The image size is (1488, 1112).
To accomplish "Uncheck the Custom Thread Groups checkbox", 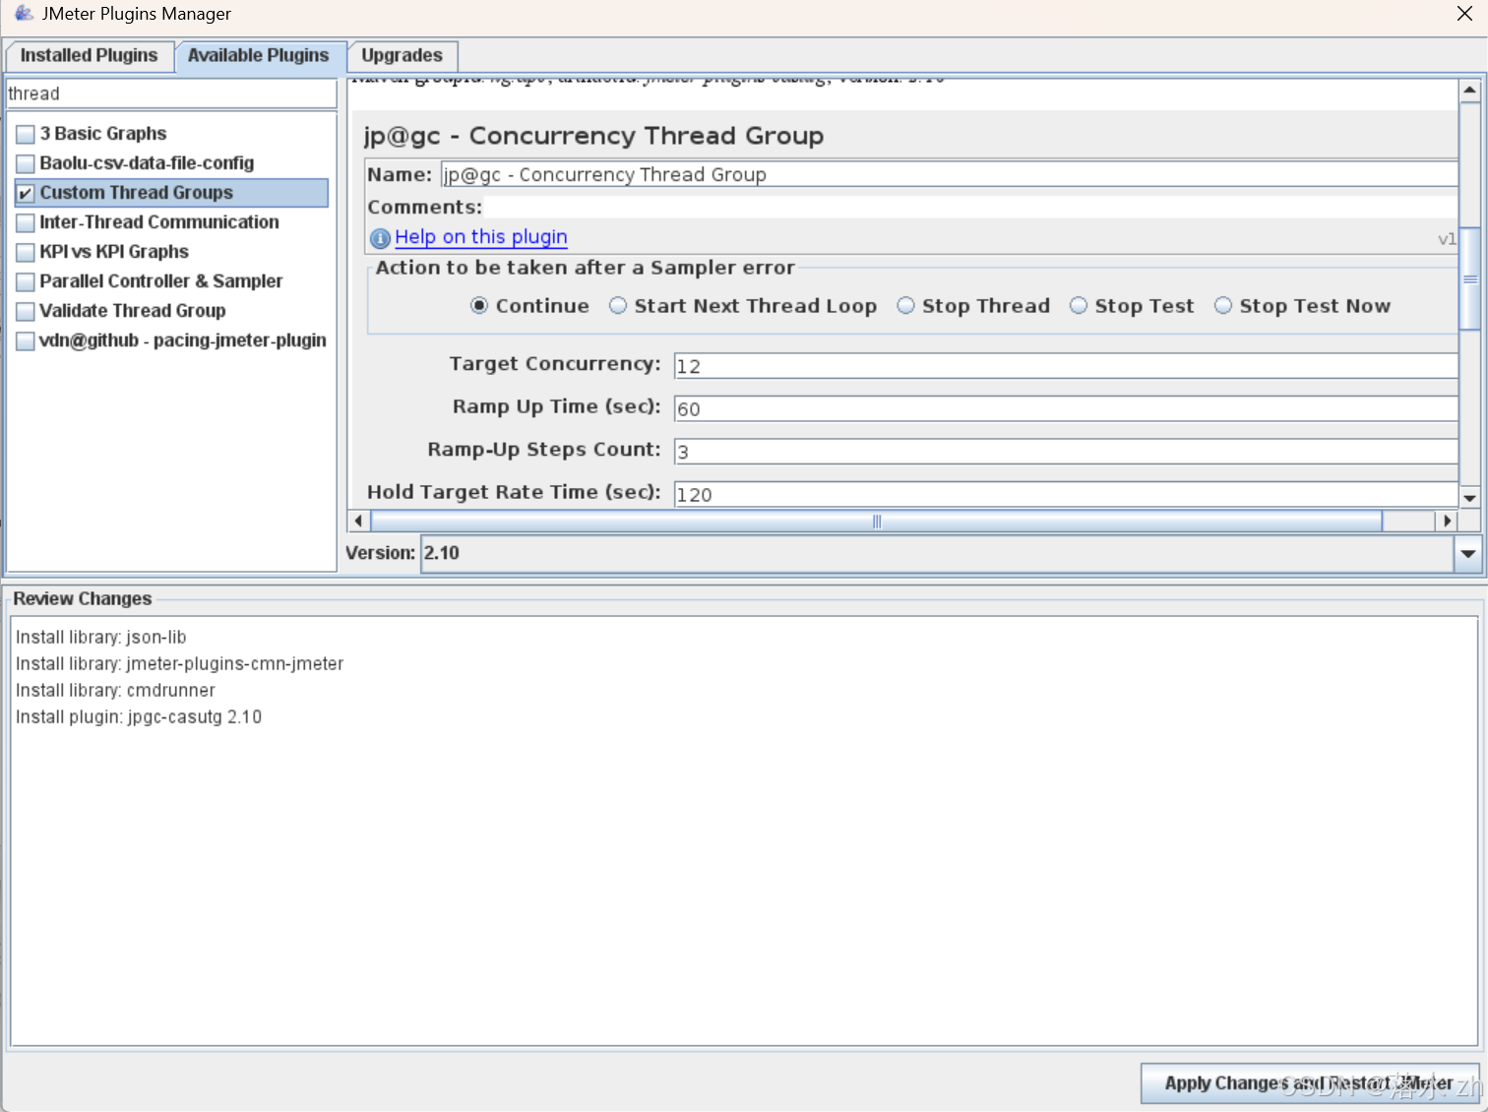I will pyautogui.click(x=26, y=193).
